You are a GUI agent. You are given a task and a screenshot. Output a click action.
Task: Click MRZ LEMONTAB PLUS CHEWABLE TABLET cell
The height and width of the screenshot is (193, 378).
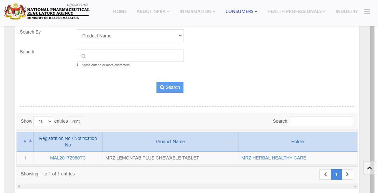coord(170,158)
